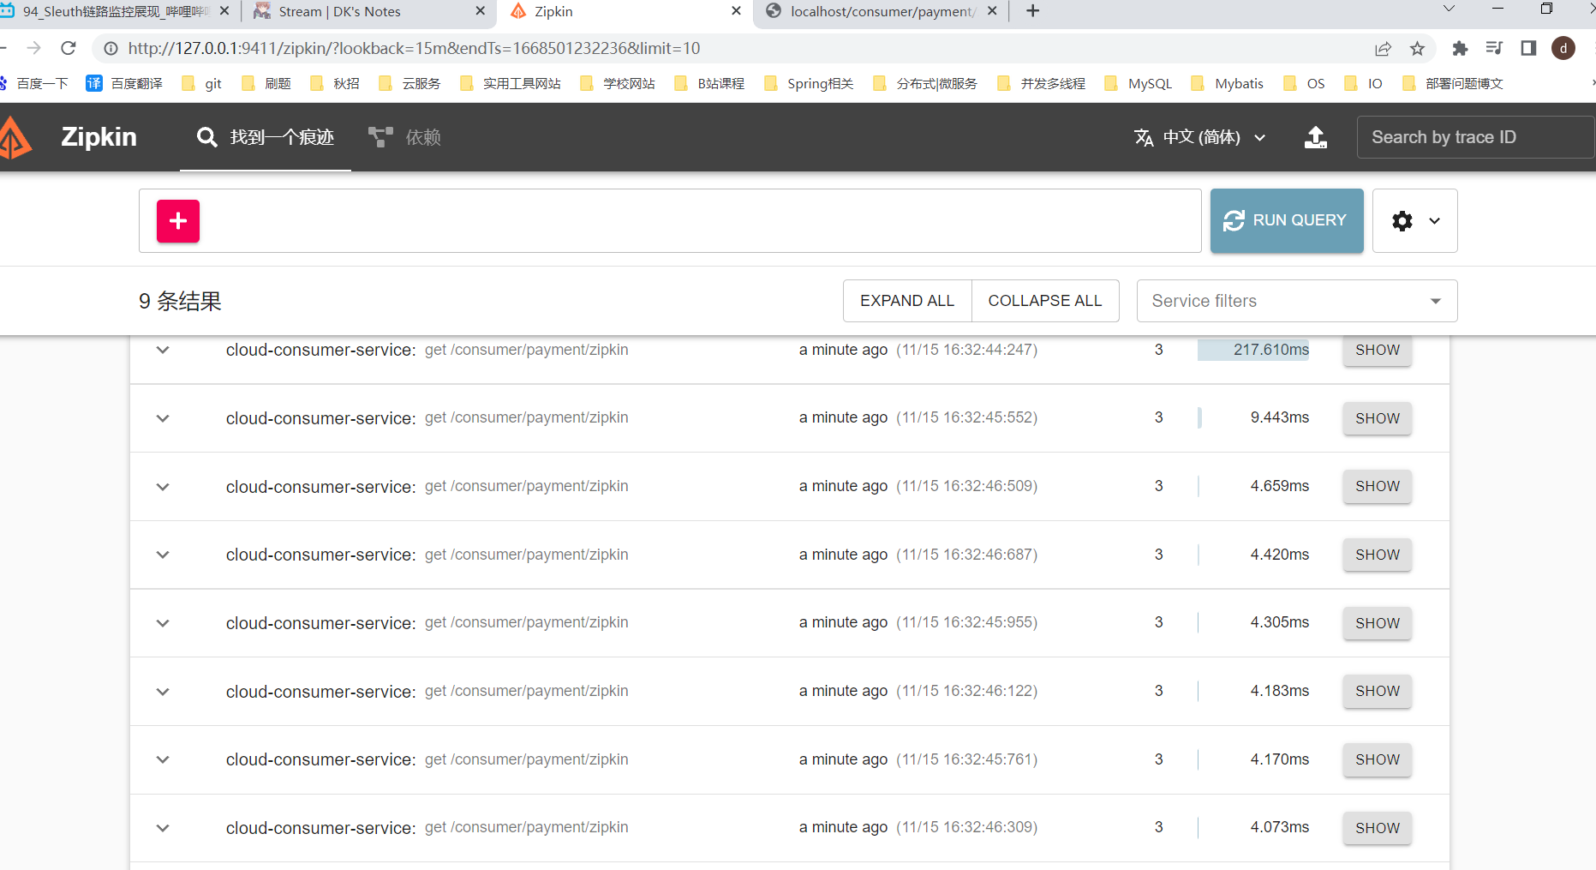The height and width of the screenshot is (870, 1596).
Task: Click the Zipkin logo icon
Action: coord(15,137)
